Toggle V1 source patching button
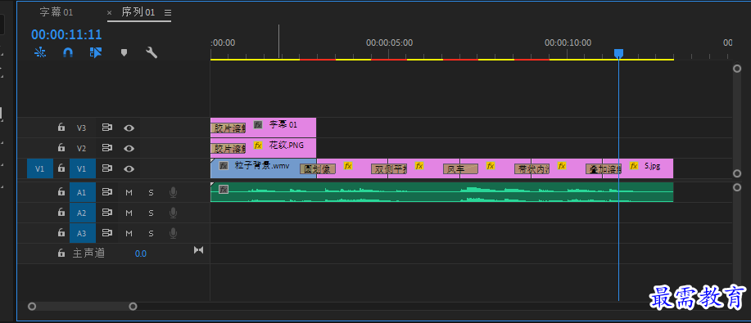Screen dimensions: 751x323 coord(40,168)
